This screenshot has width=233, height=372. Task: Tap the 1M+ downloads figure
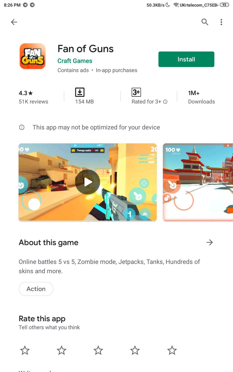(x=194, y=93)
